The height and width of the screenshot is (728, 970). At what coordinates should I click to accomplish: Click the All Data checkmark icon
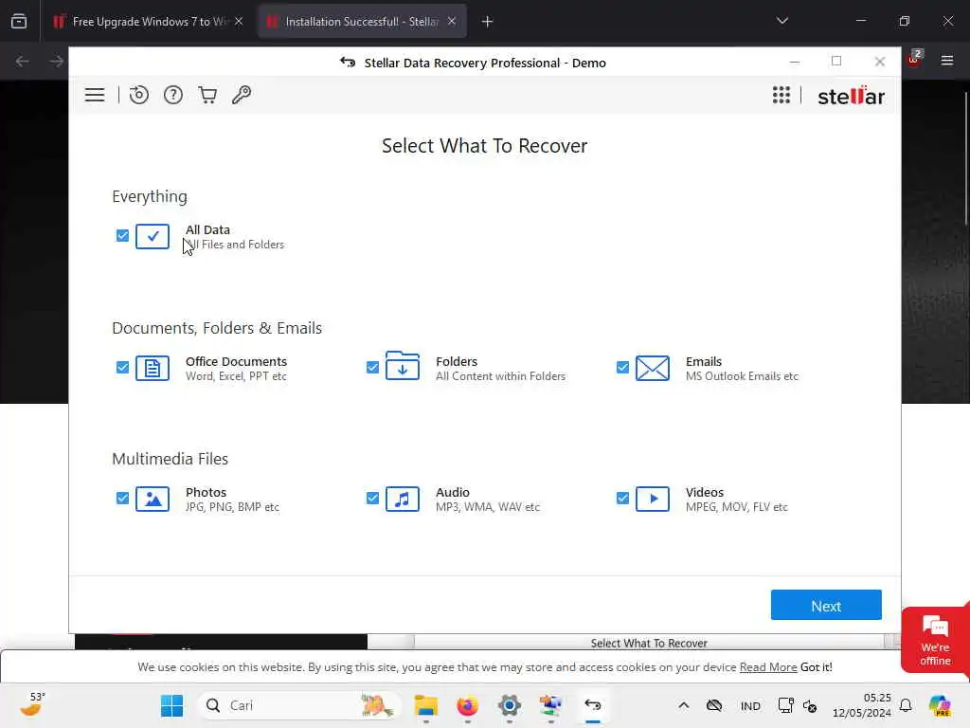pos(153,236)
